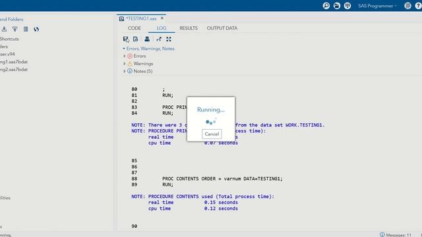The image size is (422, 237).
Task: Open the Server Files and Folders panel header
Action: [12, 19]
